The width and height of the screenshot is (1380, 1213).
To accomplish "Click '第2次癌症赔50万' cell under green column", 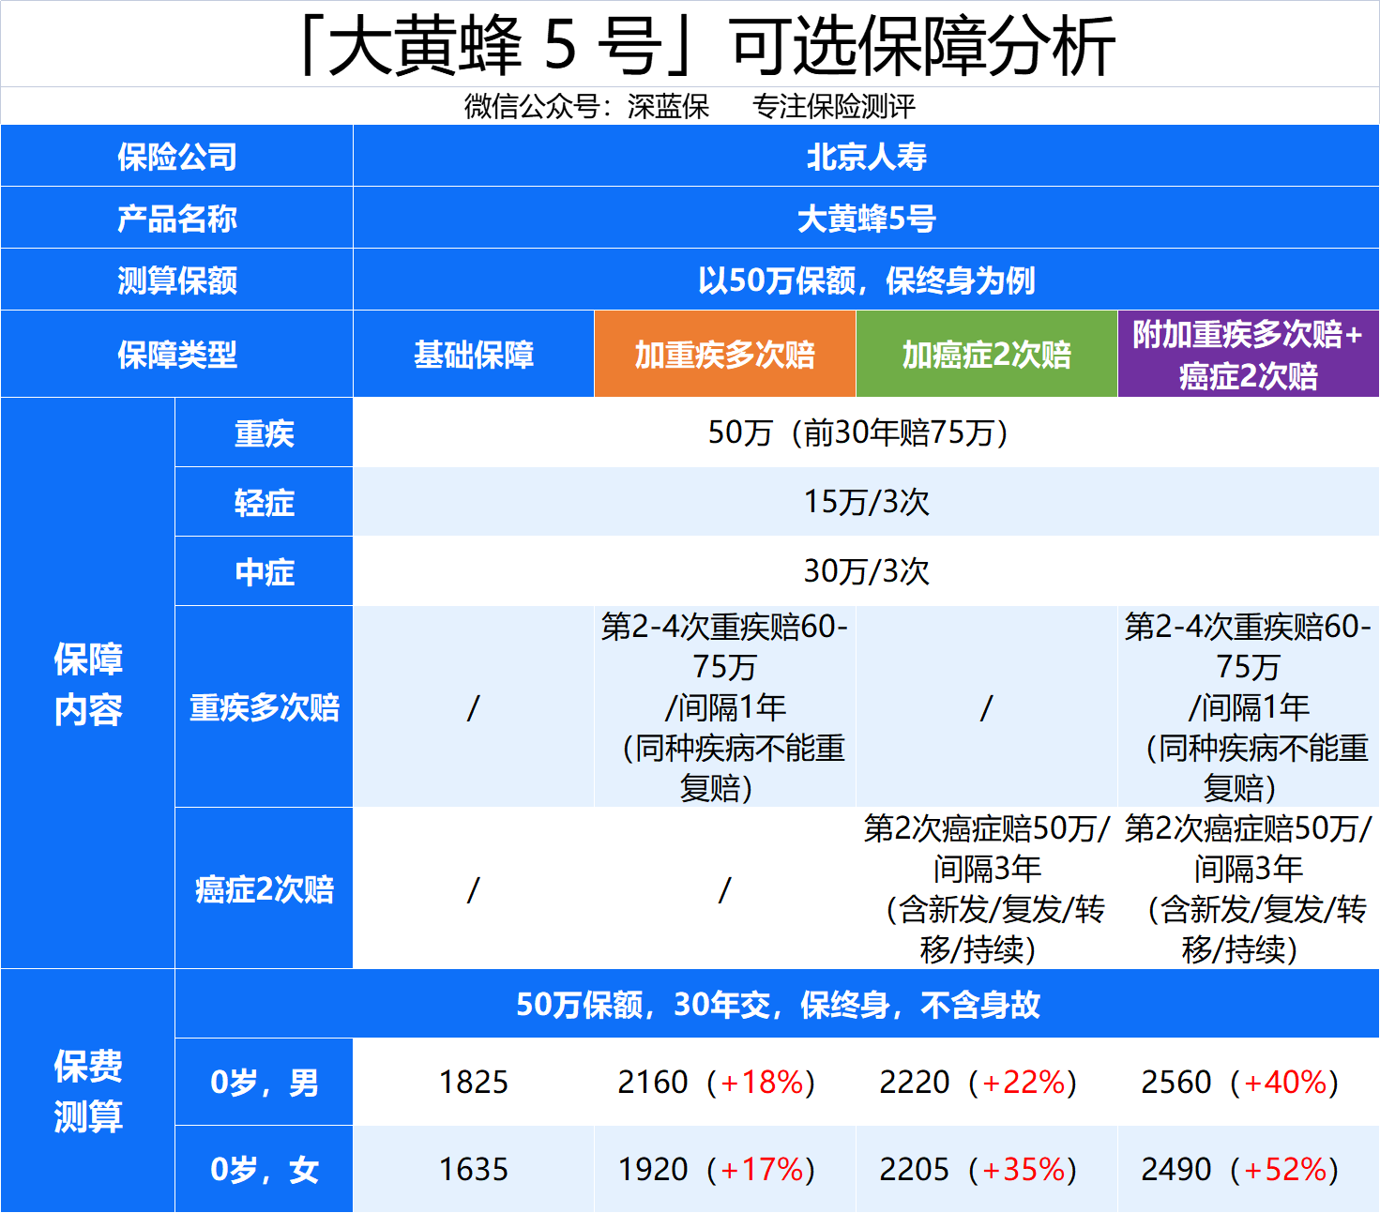I will [x=987, y=888].
